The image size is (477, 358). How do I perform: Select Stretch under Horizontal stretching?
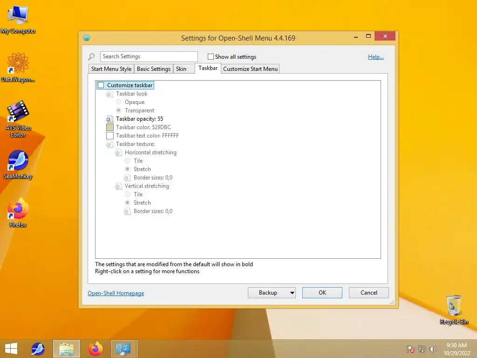[128, 169]
